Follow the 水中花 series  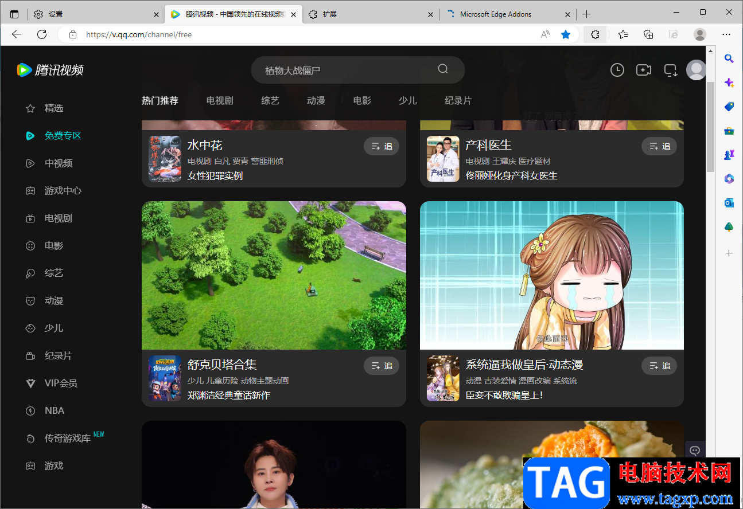382,146
